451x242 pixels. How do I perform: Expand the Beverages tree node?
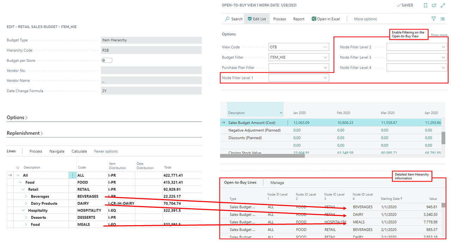(26, 196)
